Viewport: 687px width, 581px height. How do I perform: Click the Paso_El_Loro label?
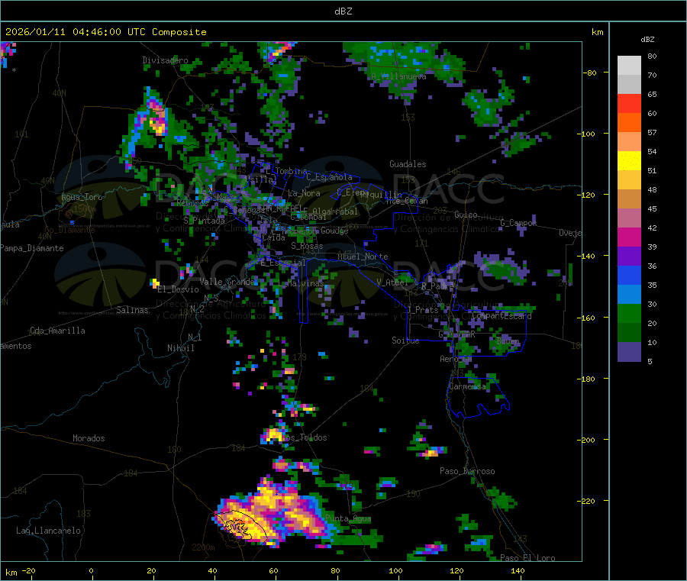pyautogui.click(x=527, y=558)
